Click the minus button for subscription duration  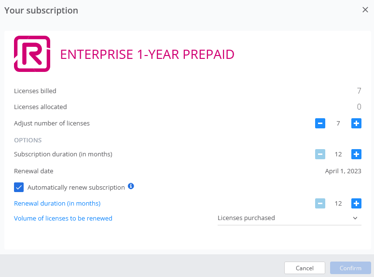pos(320,154)
